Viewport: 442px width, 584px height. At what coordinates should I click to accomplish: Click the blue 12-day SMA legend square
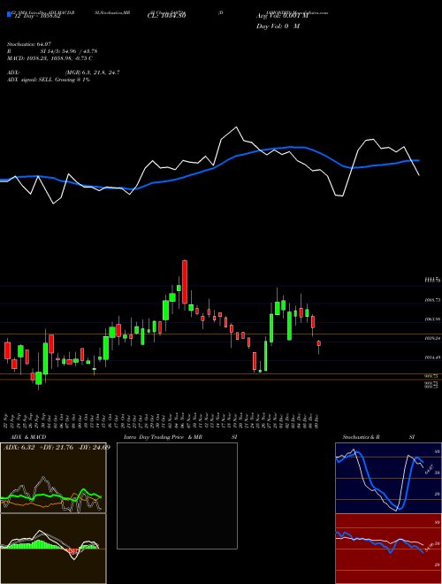pyautogui.click(x=9, y=15)
